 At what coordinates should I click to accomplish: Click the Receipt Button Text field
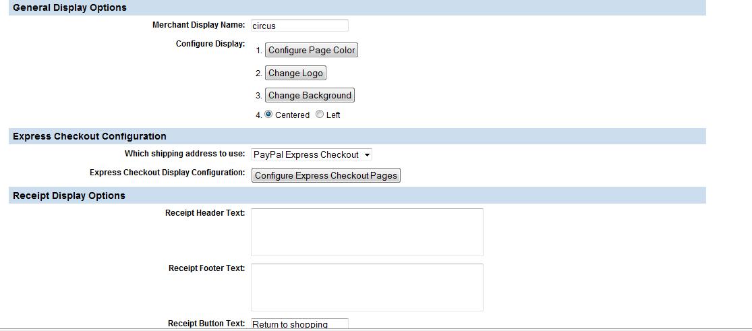299,324
